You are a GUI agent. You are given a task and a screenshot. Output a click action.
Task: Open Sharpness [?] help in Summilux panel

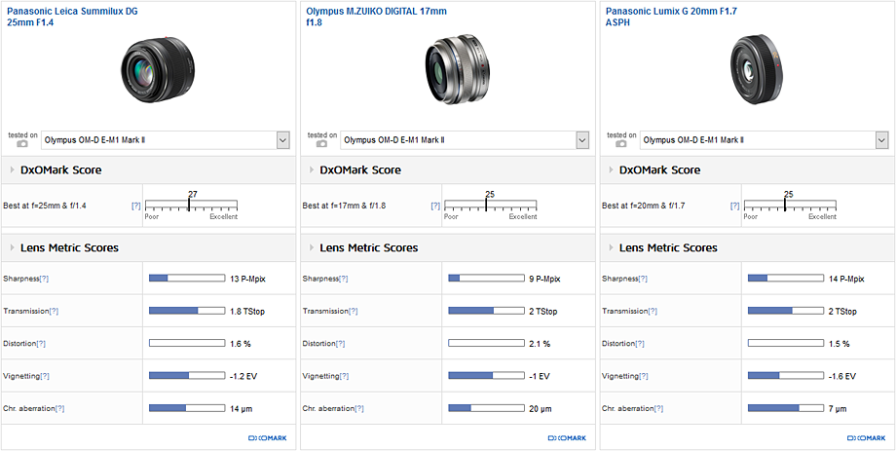coord(44,279)
